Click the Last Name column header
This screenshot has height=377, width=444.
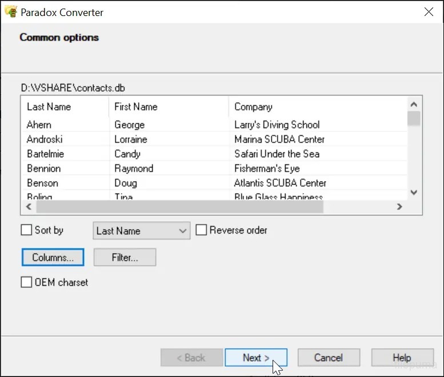tap(65, 107)
